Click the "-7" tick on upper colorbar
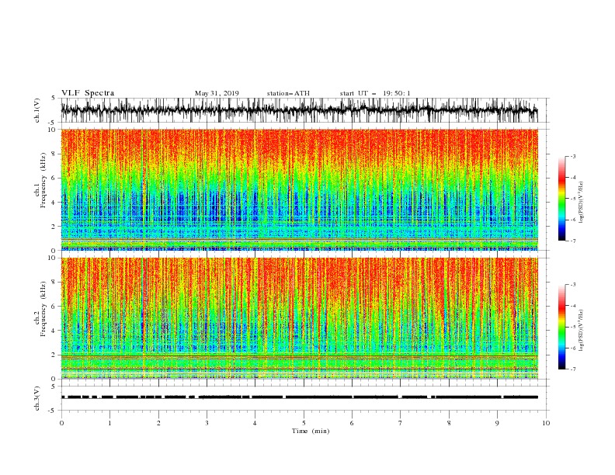This screenshot has width=615, height=475. tap(572, 241)
